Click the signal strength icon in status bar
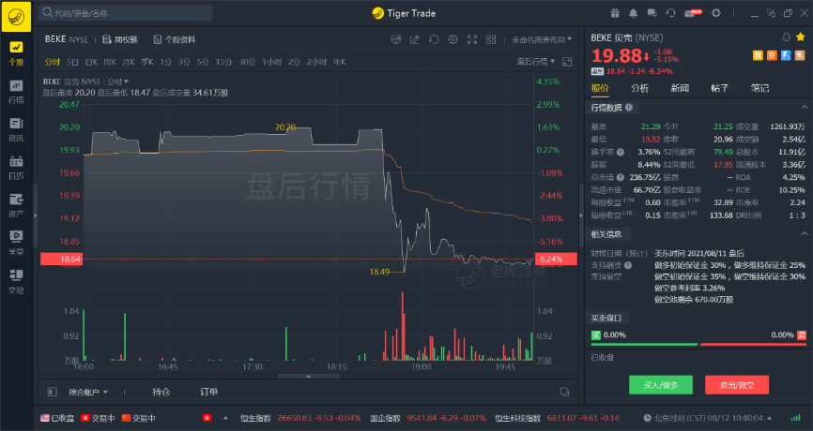Screen dimensions: 813x431 [x=795, y=418]
